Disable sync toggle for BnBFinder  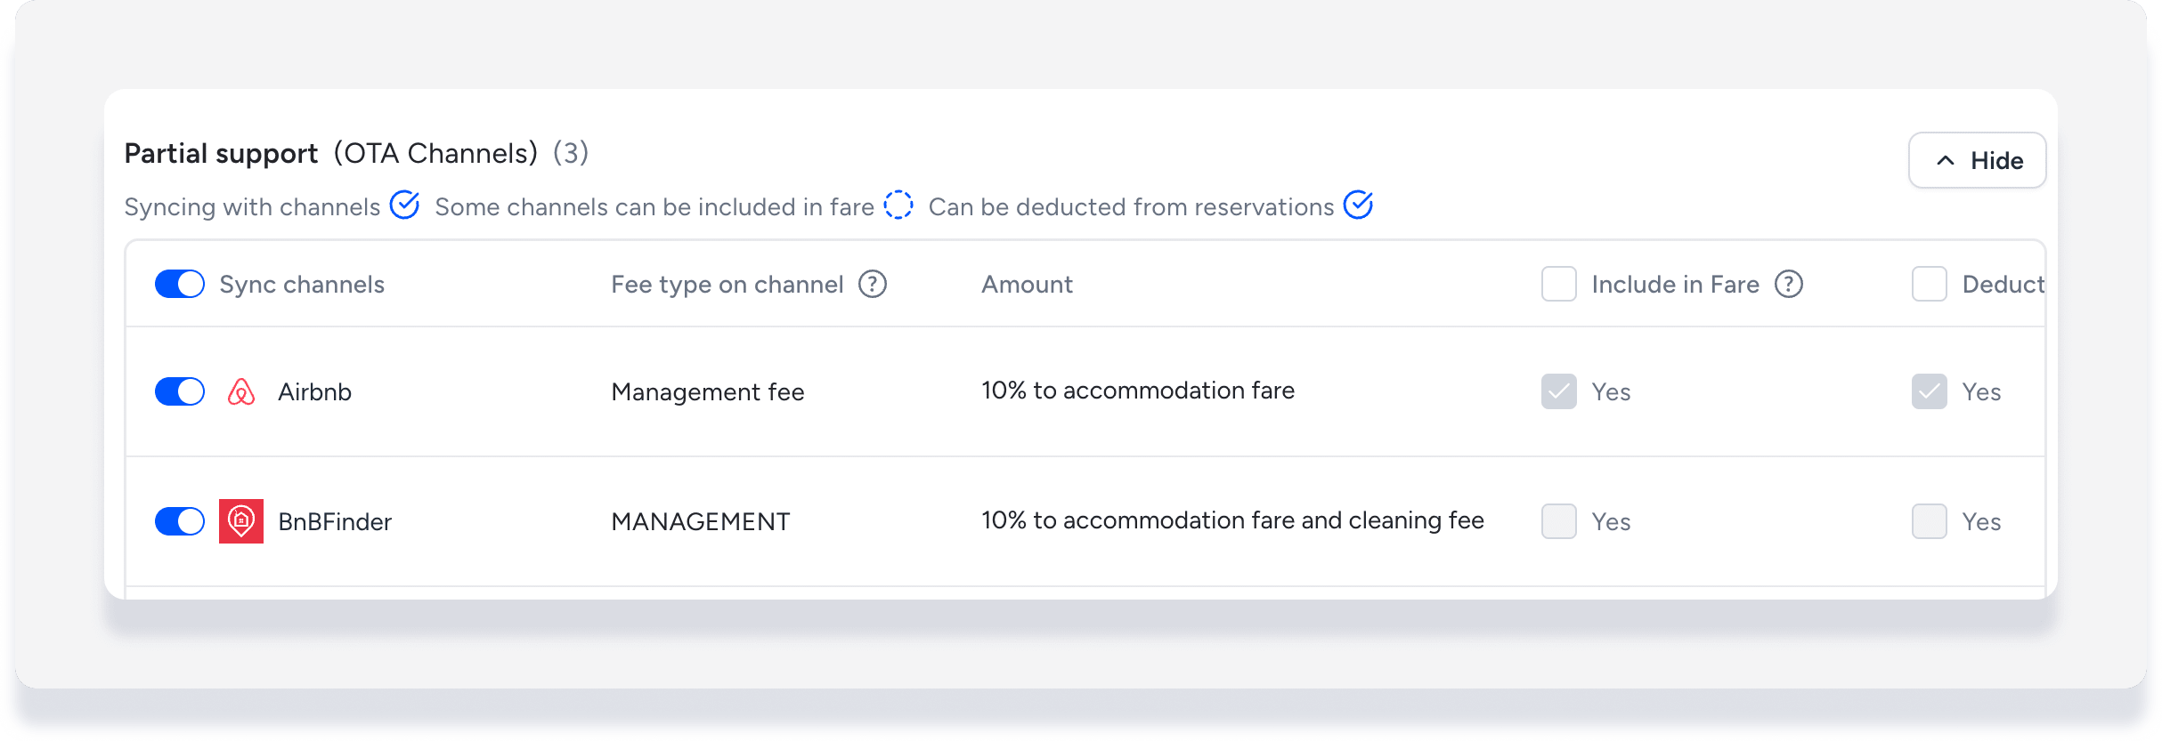(x=180, y=521)
